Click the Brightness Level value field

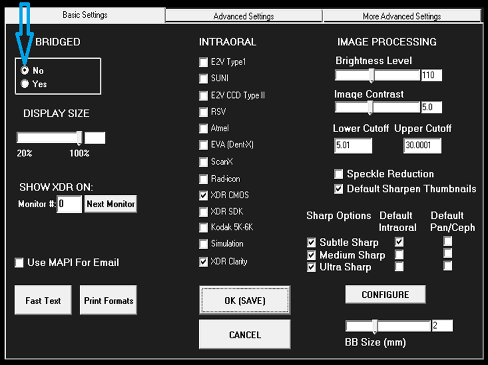tap(432, 75)
